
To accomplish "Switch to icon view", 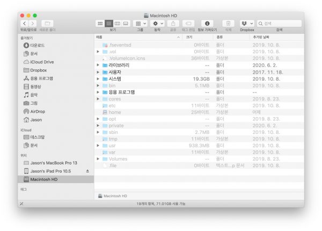I will 100,24.
